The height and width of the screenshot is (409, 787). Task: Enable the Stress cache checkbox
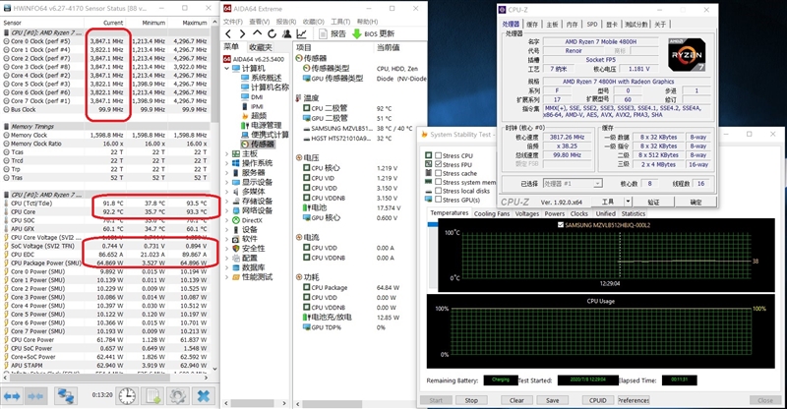[438, 173]
